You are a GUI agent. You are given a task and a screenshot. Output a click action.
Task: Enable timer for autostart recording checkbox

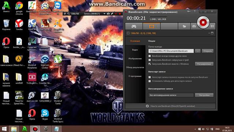(x=150, y=81)
